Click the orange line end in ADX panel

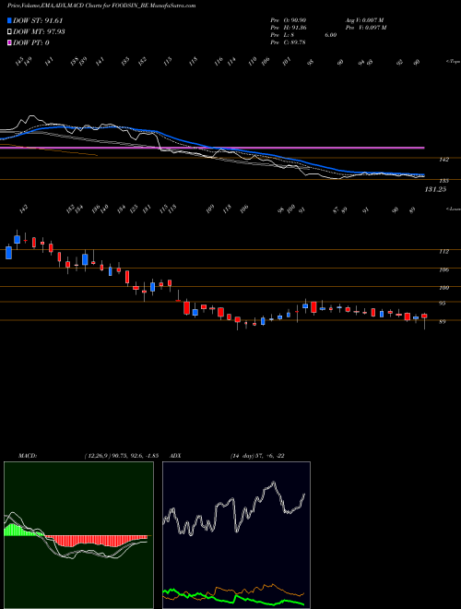pos(301,594)
